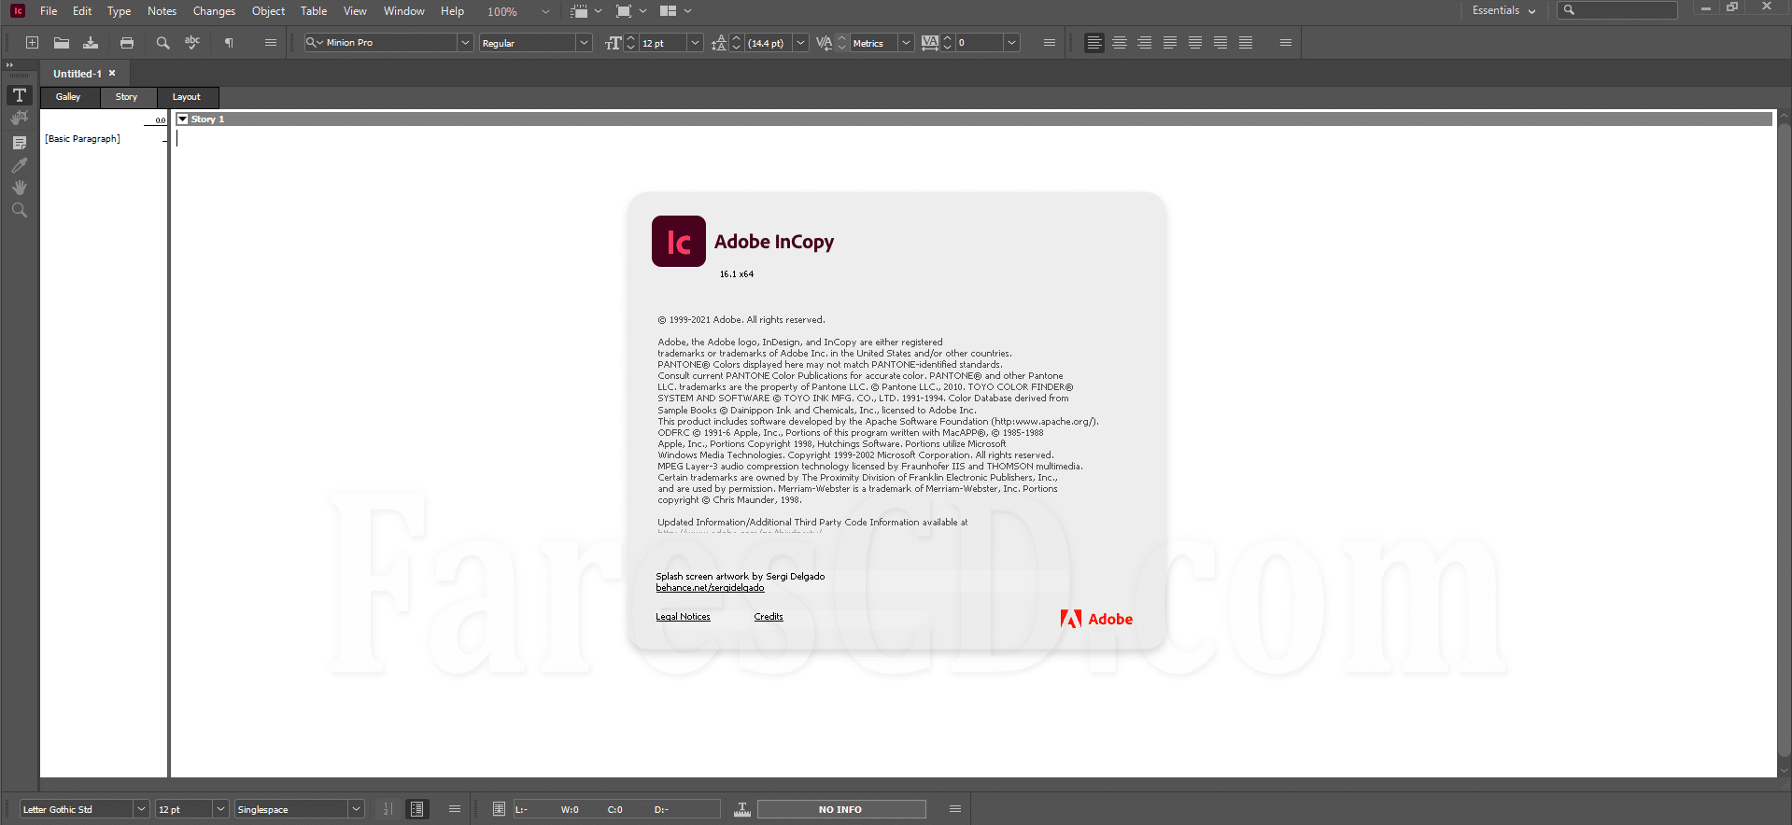Image resolution: width=1792 pixels, height=825 pixels.
Task: Open the 14.4 pt leading dropdown
Action: [x=801, y=43]
